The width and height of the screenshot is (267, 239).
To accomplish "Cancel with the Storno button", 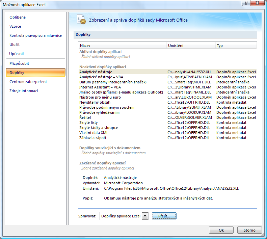I will [249, 230].
